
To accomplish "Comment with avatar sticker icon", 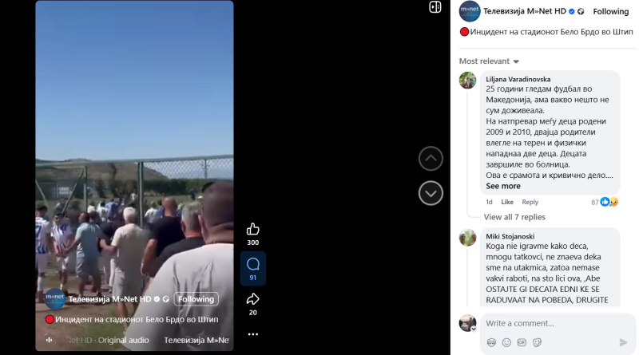I will tap(491, 343).
